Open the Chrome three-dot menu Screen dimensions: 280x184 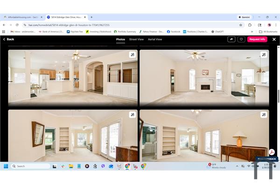click(276, 25)
